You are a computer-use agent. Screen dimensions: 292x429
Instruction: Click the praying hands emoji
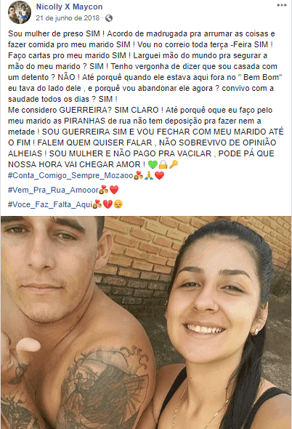[x=149, y=175]
